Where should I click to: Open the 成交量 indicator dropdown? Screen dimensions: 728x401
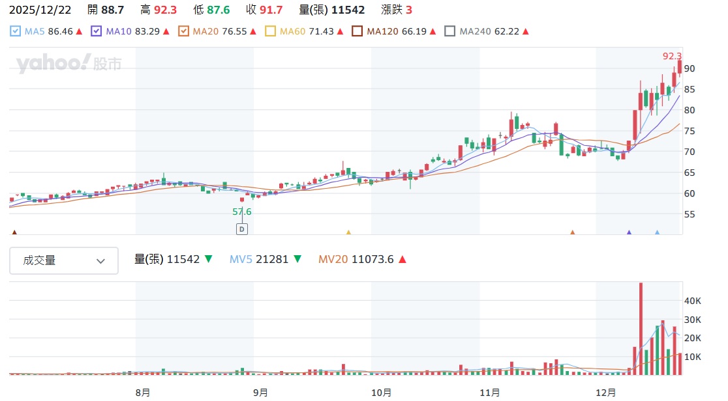tap(64, 260)
